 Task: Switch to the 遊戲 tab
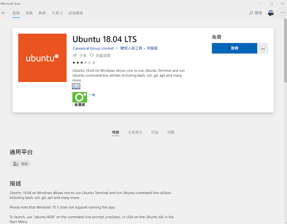pos(29,13)
